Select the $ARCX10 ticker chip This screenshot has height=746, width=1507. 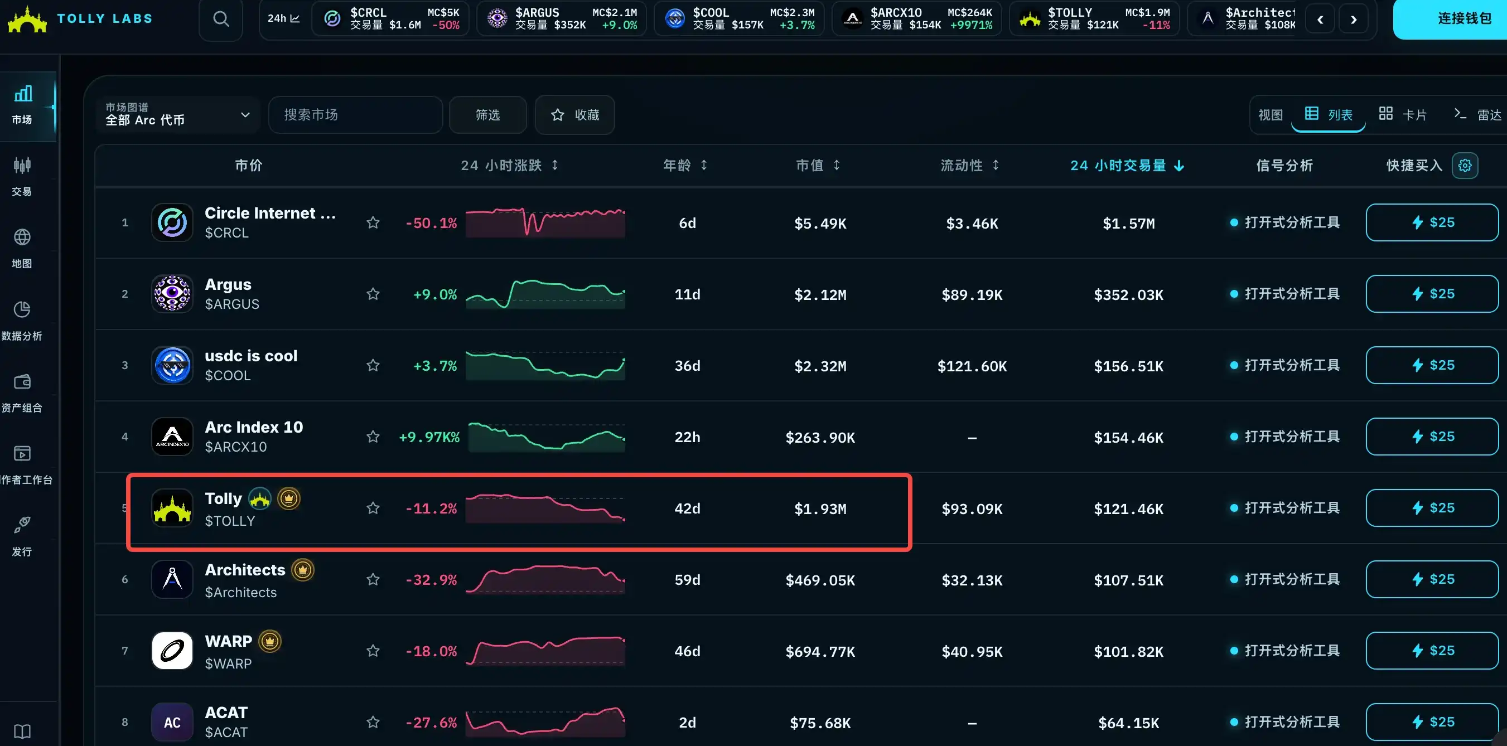pos(916,19)
